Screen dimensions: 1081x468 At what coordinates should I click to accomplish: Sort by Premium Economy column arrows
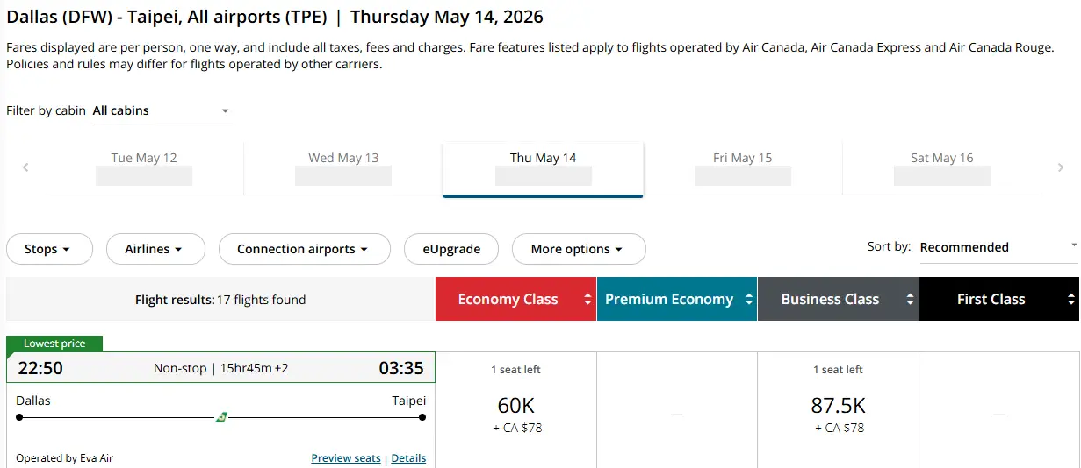tap(748, 300)
